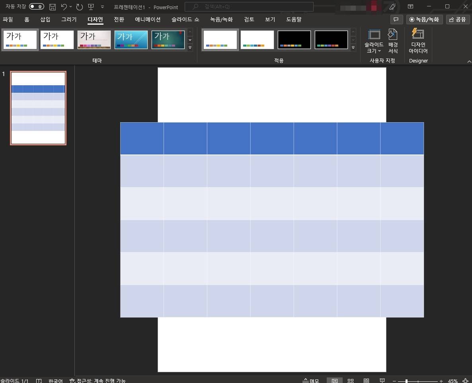The image size is (472, 383).
Task: Click the zoom slider handle
Action: 406,381
